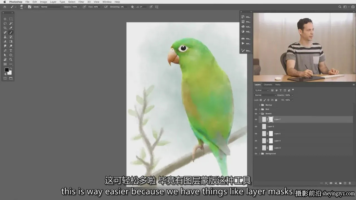Select the Path Selection arrow tool

click(x=5, y=55)
